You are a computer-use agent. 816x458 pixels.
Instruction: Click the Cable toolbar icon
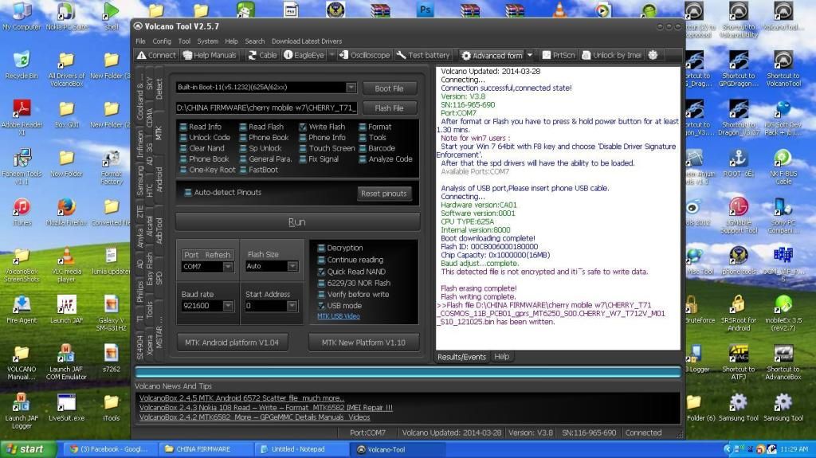(x=262, y=55)
